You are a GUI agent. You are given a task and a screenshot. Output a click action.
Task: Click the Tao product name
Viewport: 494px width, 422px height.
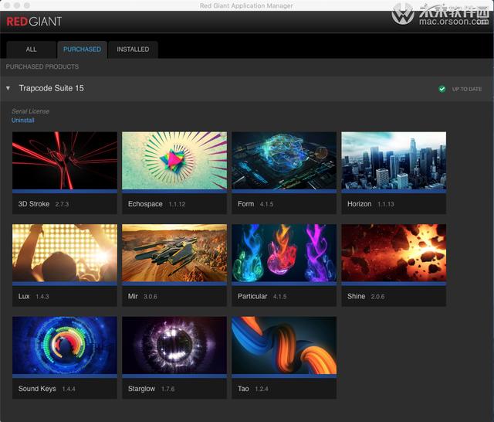243,389
